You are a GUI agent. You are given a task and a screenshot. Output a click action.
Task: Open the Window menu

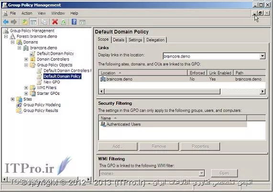(58, 13)
